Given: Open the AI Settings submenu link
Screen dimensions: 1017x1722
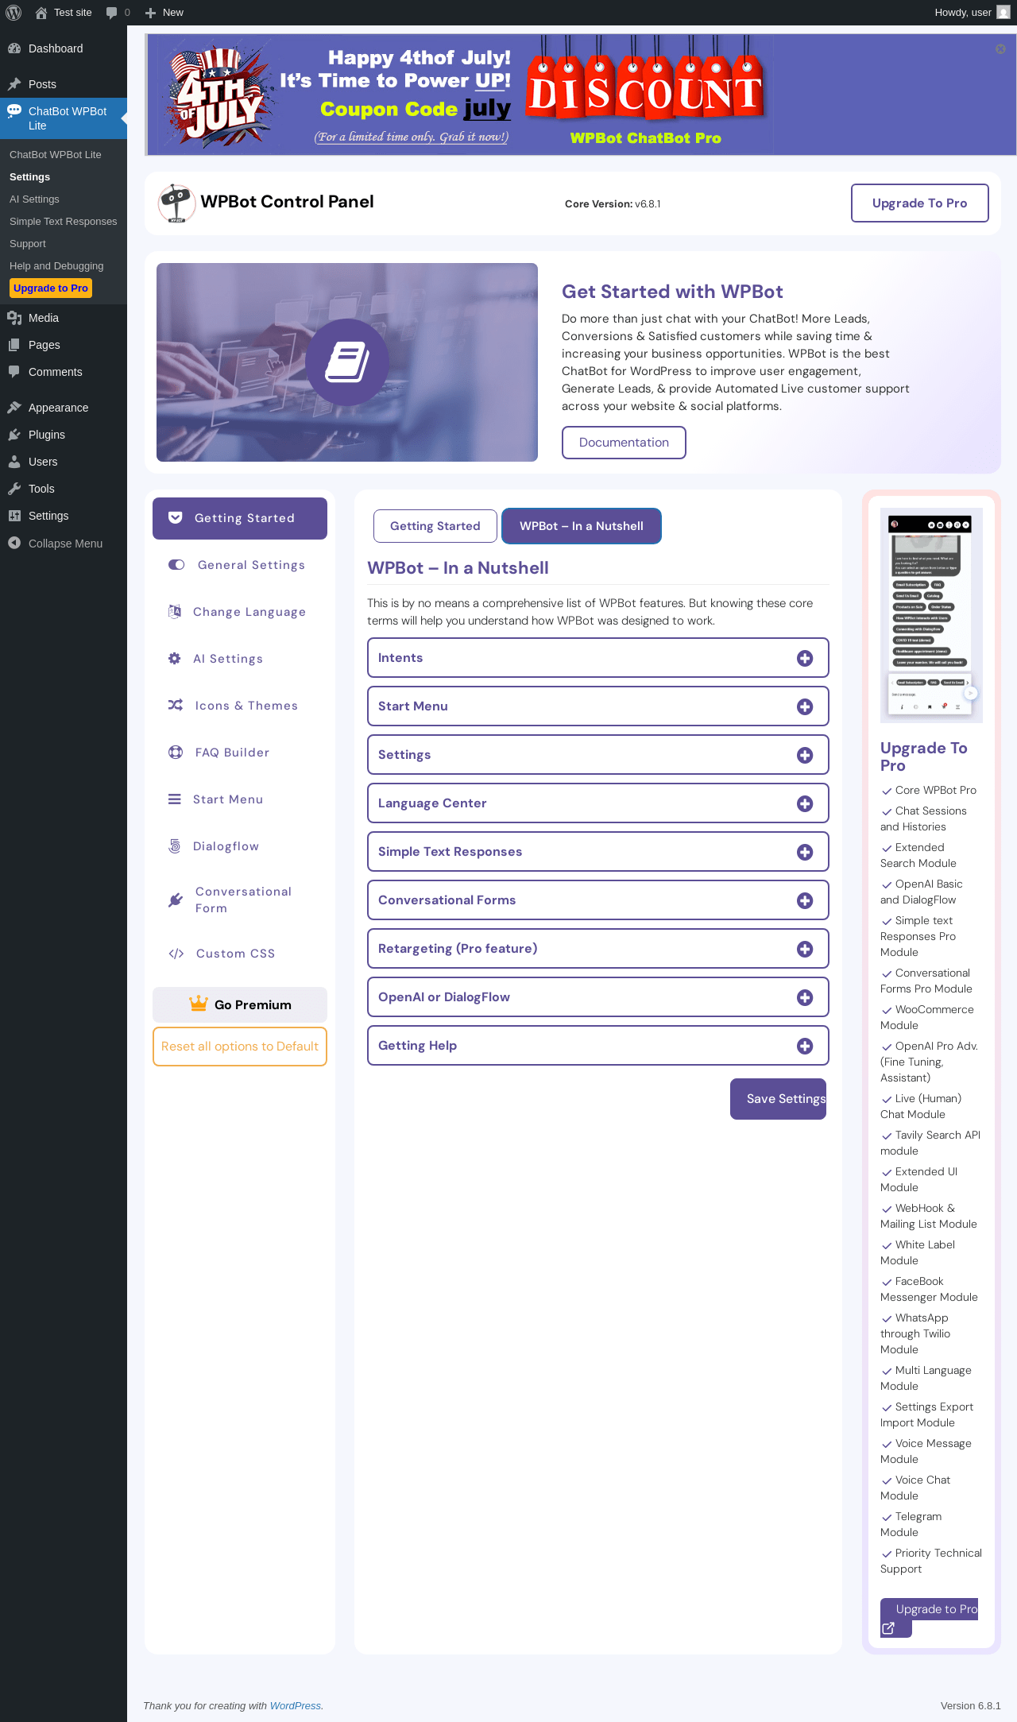Looking at the screenshot, I should coord(34,199).
